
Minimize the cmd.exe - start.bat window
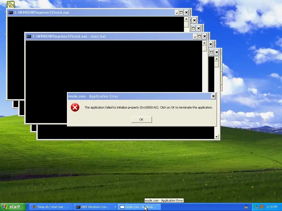coord(195,37)
